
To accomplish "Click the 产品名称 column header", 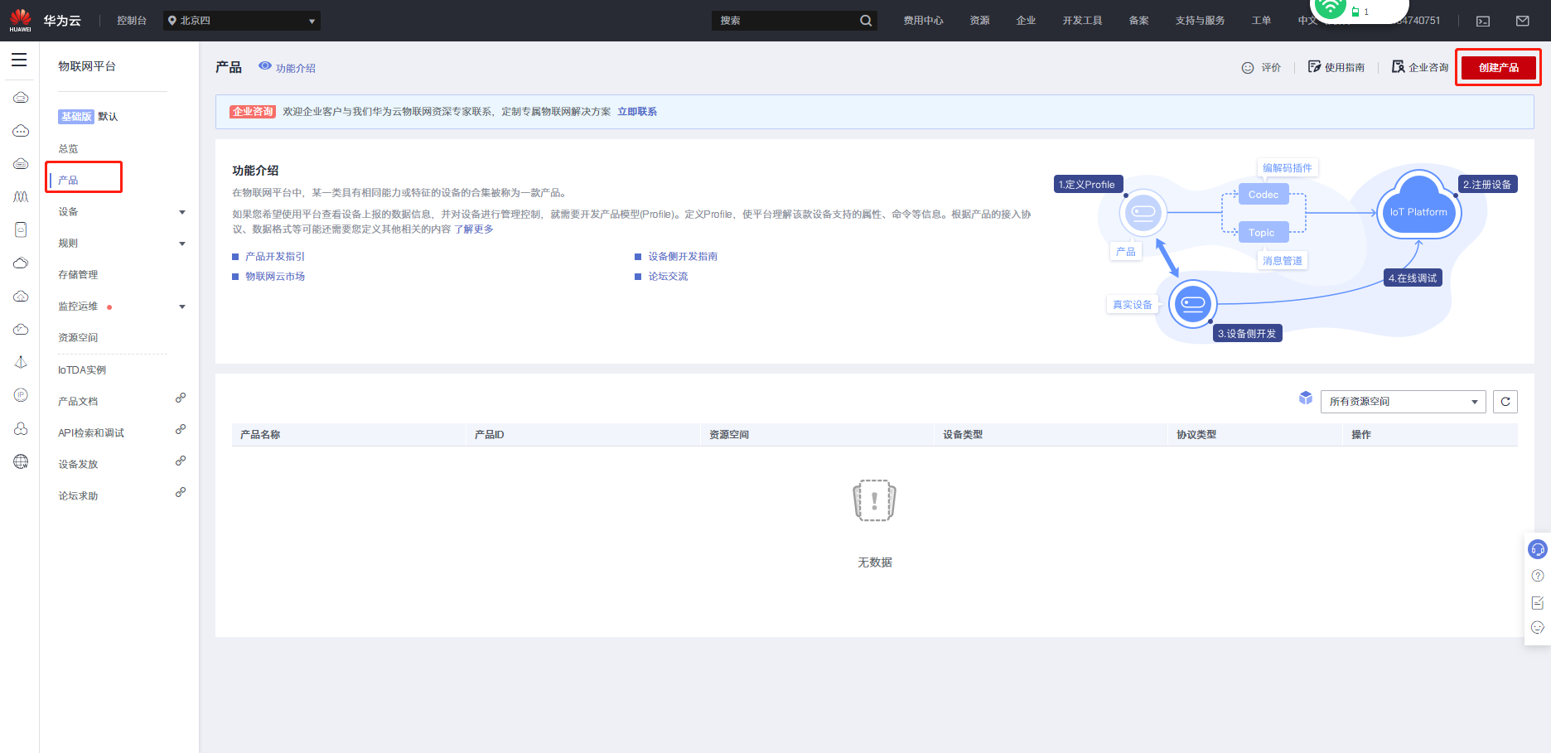I will coord(260,435).
